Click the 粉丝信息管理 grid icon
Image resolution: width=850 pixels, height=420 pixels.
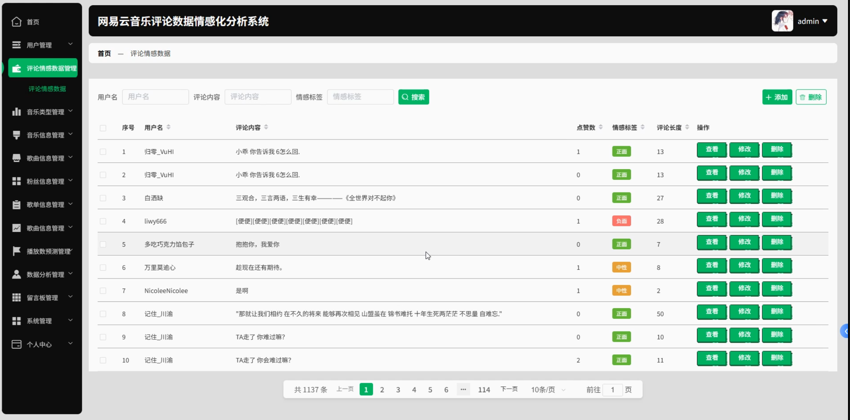(16, 181)
